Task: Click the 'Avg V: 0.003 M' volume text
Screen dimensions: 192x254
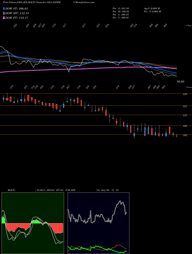Action: 152,8
